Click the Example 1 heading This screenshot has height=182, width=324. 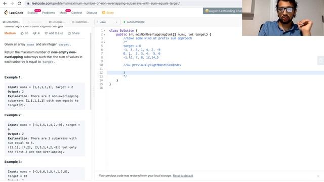13,77
